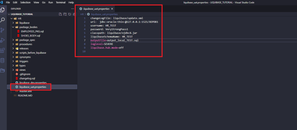Screen dimensions: 297x130
Task: Open the Edit menu
Action: coord(15,2)
